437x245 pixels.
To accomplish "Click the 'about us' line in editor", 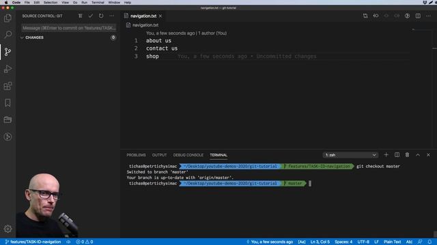I will coord(158,41).
